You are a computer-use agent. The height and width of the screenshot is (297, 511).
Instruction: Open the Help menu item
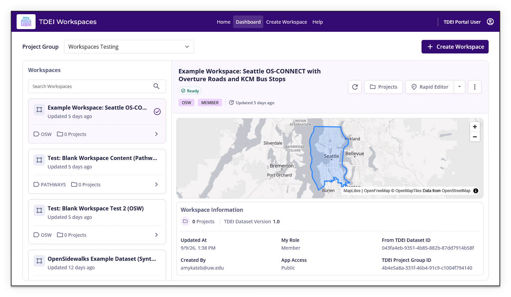pyautogui.click(x=318, y=22)
